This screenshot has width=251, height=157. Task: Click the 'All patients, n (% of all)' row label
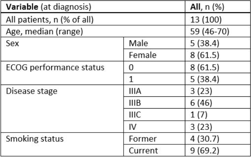(93, 19)
